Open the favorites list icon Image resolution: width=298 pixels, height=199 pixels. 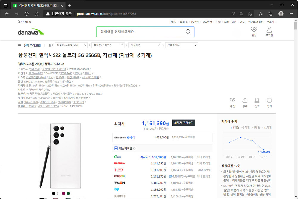click(260, 14)
